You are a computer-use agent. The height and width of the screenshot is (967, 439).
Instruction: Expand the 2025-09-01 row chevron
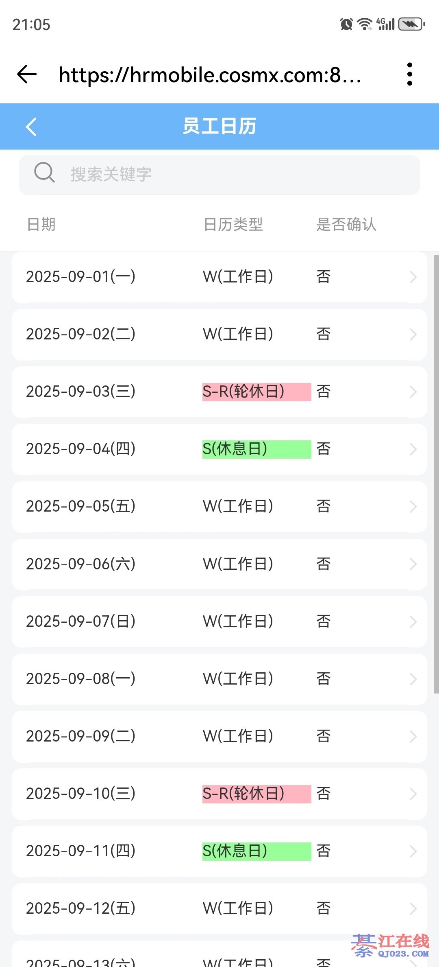413,277
